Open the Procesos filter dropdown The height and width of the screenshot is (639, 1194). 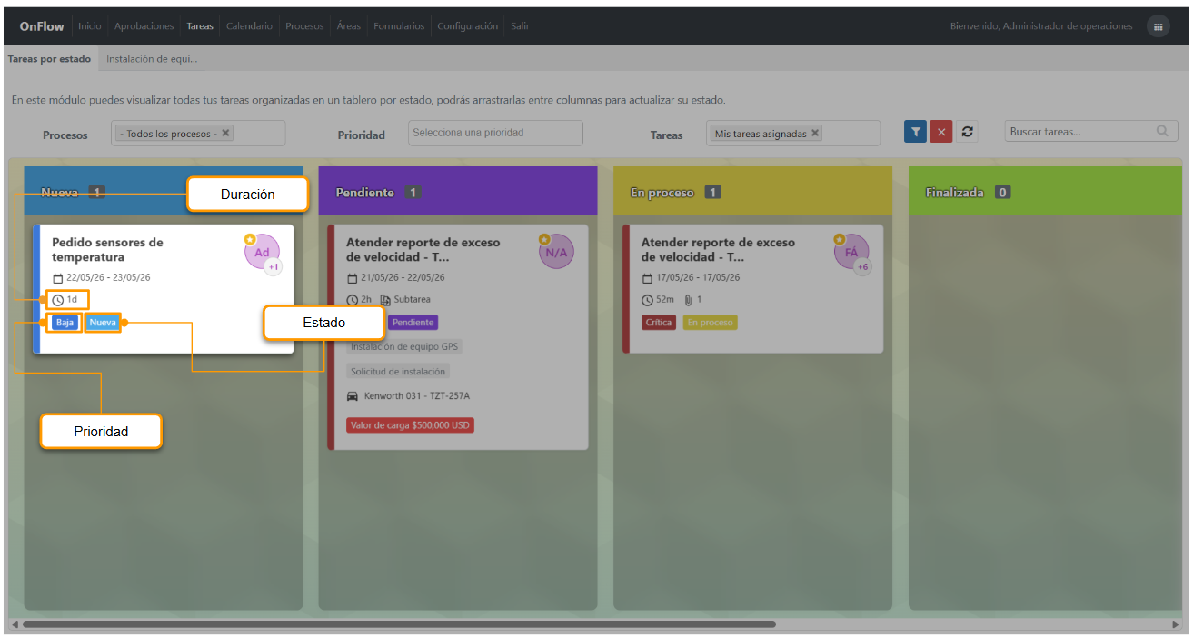198,133
